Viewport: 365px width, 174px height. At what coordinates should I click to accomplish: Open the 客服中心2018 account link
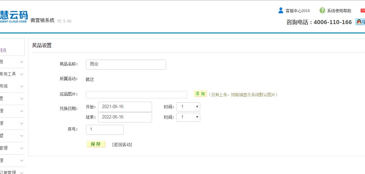(x=297, y=11)
